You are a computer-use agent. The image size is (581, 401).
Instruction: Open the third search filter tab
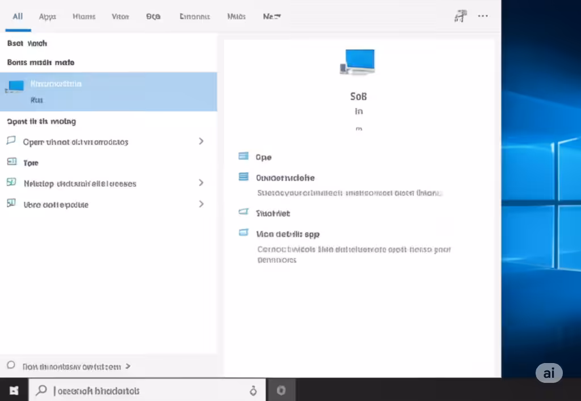click(x=84, y=16)
